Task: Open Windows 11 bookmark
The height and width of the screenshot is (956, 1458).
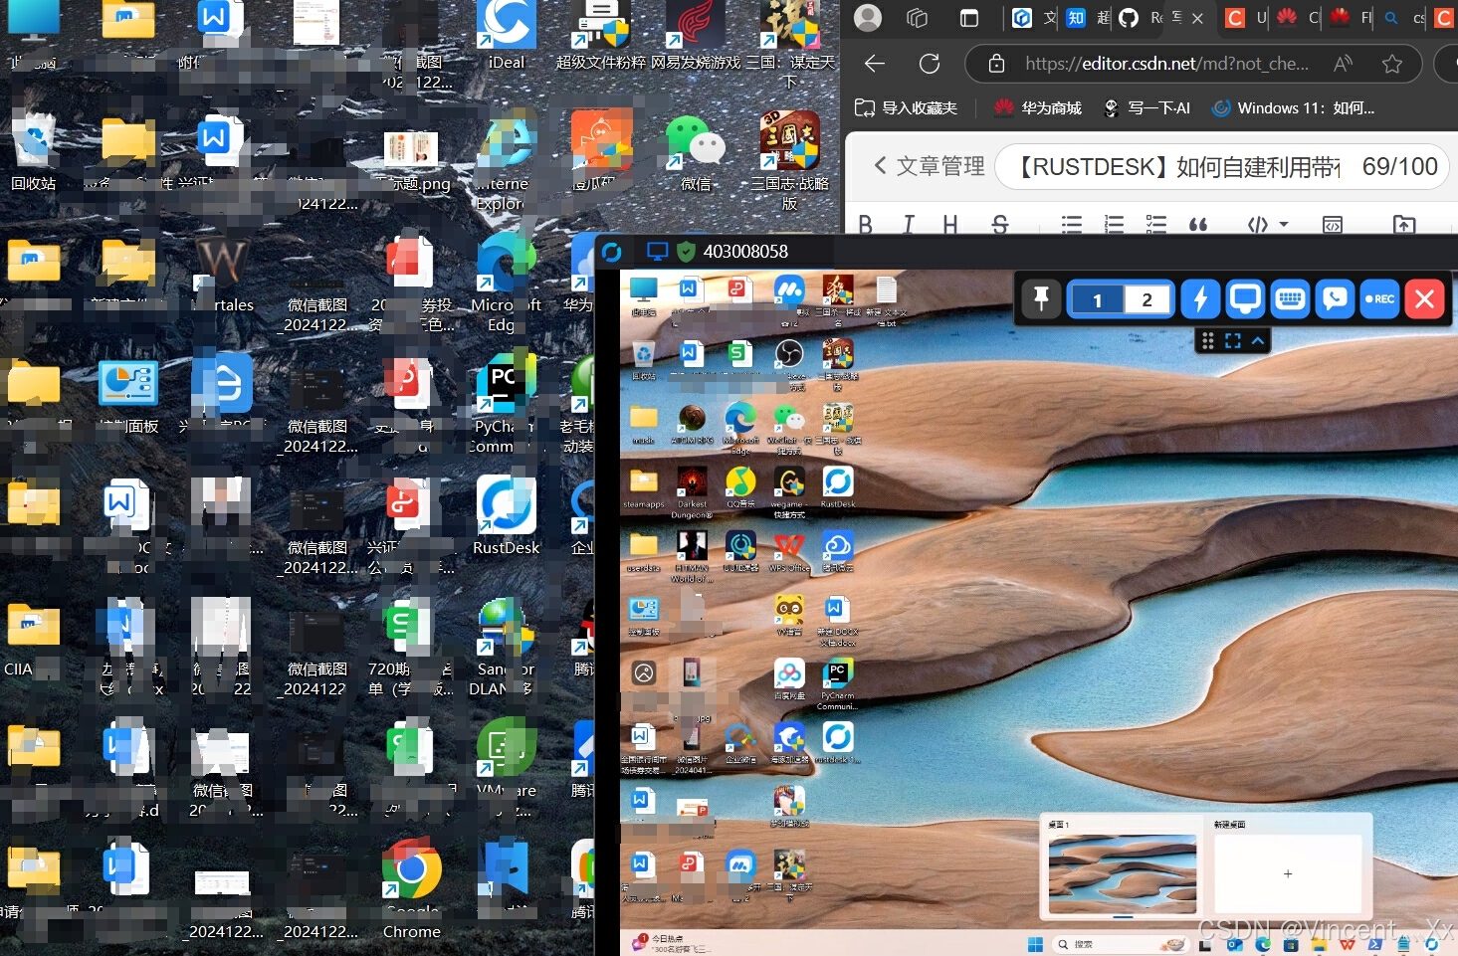Action: point(1293,108)
